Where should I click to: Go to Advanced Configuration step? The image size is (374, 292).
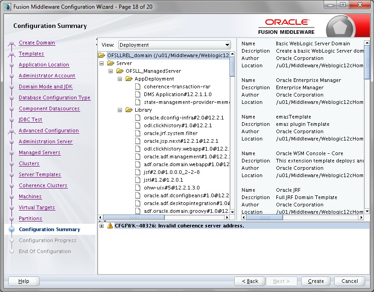(x=49, y=130)
